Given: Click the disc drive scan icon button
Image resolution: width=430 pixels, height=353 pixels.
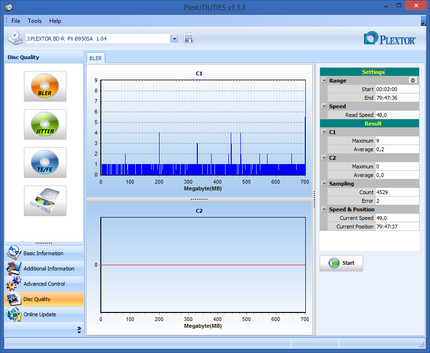Looking at the screenshot, I should coord(45,201).
